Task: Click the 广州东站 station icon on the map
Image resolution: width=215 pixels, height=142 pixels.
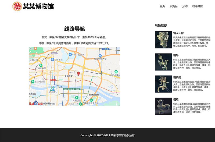Action: click(x=52, y=59)
